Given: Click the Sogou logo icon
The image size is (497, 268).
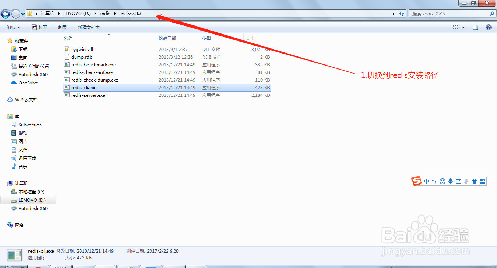Looking at the screenshot, I should (x=417, y=181).
